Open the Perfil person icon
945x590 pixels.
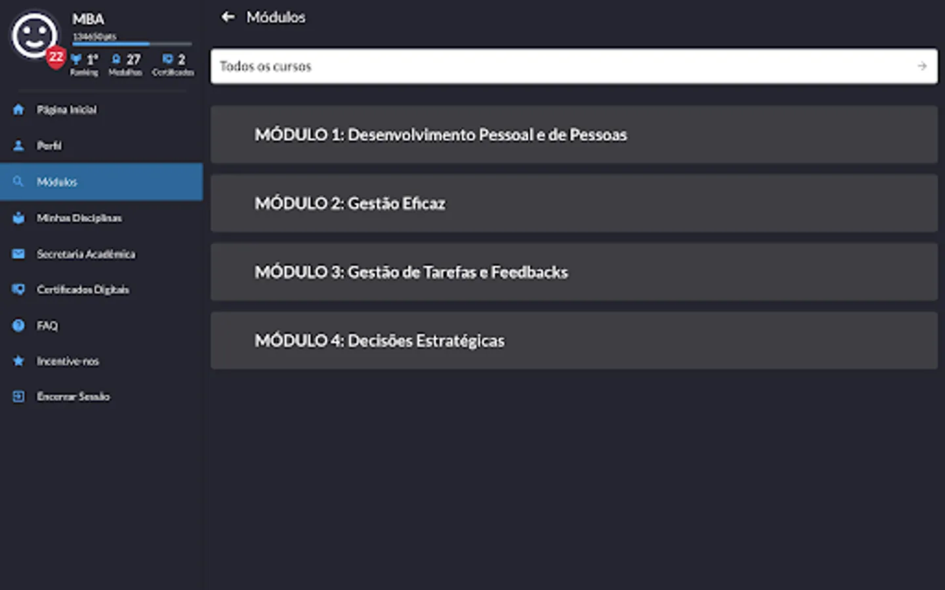click(x=18, y=146)
